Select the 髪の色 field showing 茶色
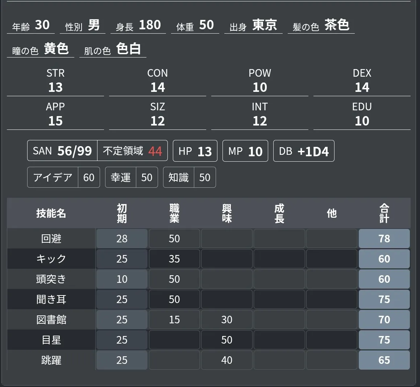Screen dimensions: 420x387 [x=336, y=25]
